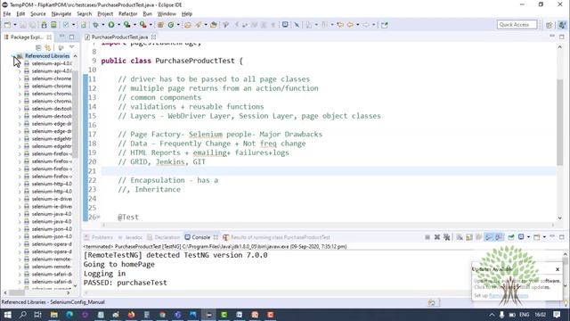This screenshot has width=570, height=321.
Task: Open File Explorer from the Windows taskbar
Action: point(54,315)
